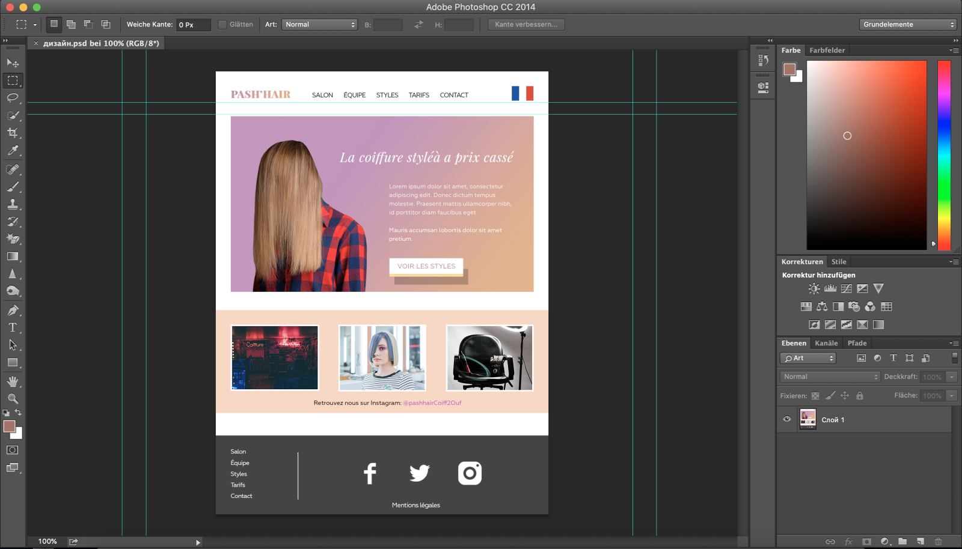
Task: Switch to the Kanäle tab
Action: tap(826, 344)
